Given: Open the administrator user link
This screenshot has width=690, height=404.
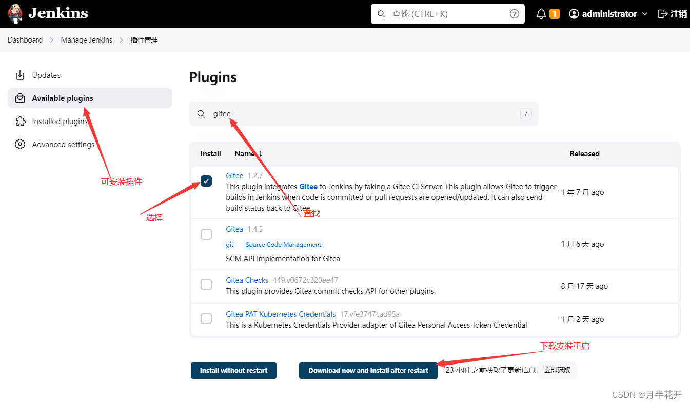Looking at the screenshot, I should tap(609, 14).
